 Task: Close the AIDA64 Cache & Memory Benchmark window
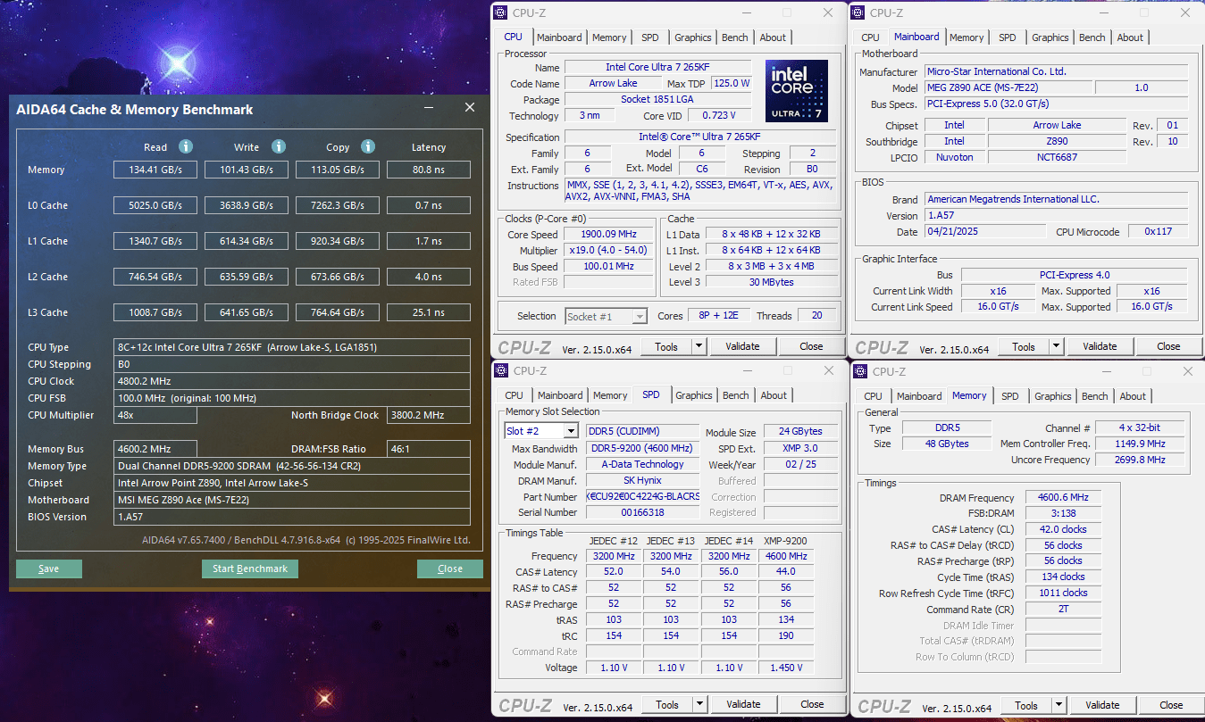pos(470,108)
